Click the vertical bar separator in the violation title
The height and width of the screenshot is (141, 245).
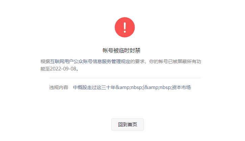tap(144, 87)
